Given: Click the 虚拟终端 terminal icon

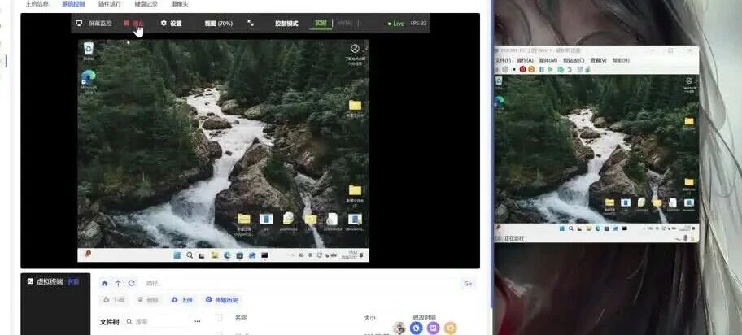Looking at the screenshot, I should tap(30, 281).
